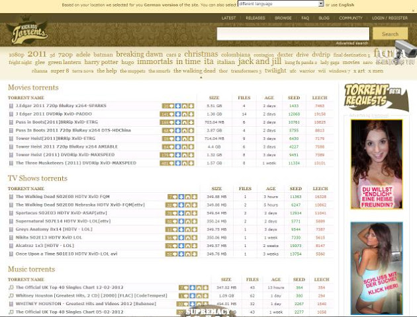
Task: Click blue download icon for Tower Heist 720p AMIABLE
Action: coord(178,147)
